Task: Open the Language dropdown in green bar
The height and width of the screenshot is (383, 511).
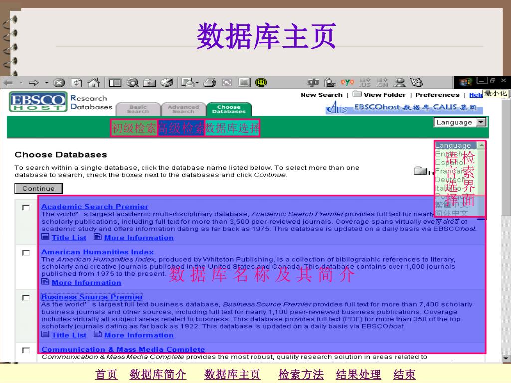Action: point(460,122)
